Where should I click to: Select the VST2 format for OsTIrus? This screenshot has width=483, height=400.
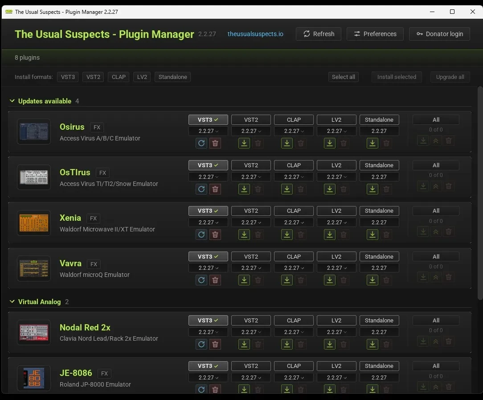click(251, 165)
